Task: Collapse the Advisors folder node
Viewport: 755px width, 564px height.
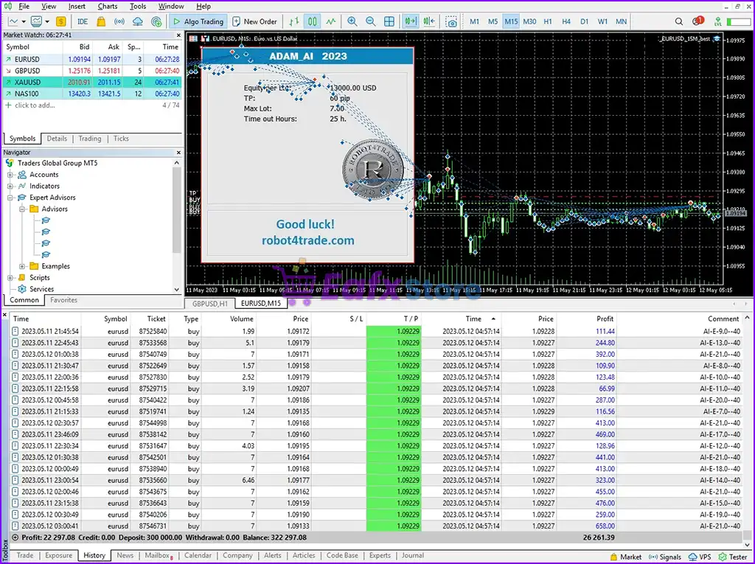Action: click(22, 209)
